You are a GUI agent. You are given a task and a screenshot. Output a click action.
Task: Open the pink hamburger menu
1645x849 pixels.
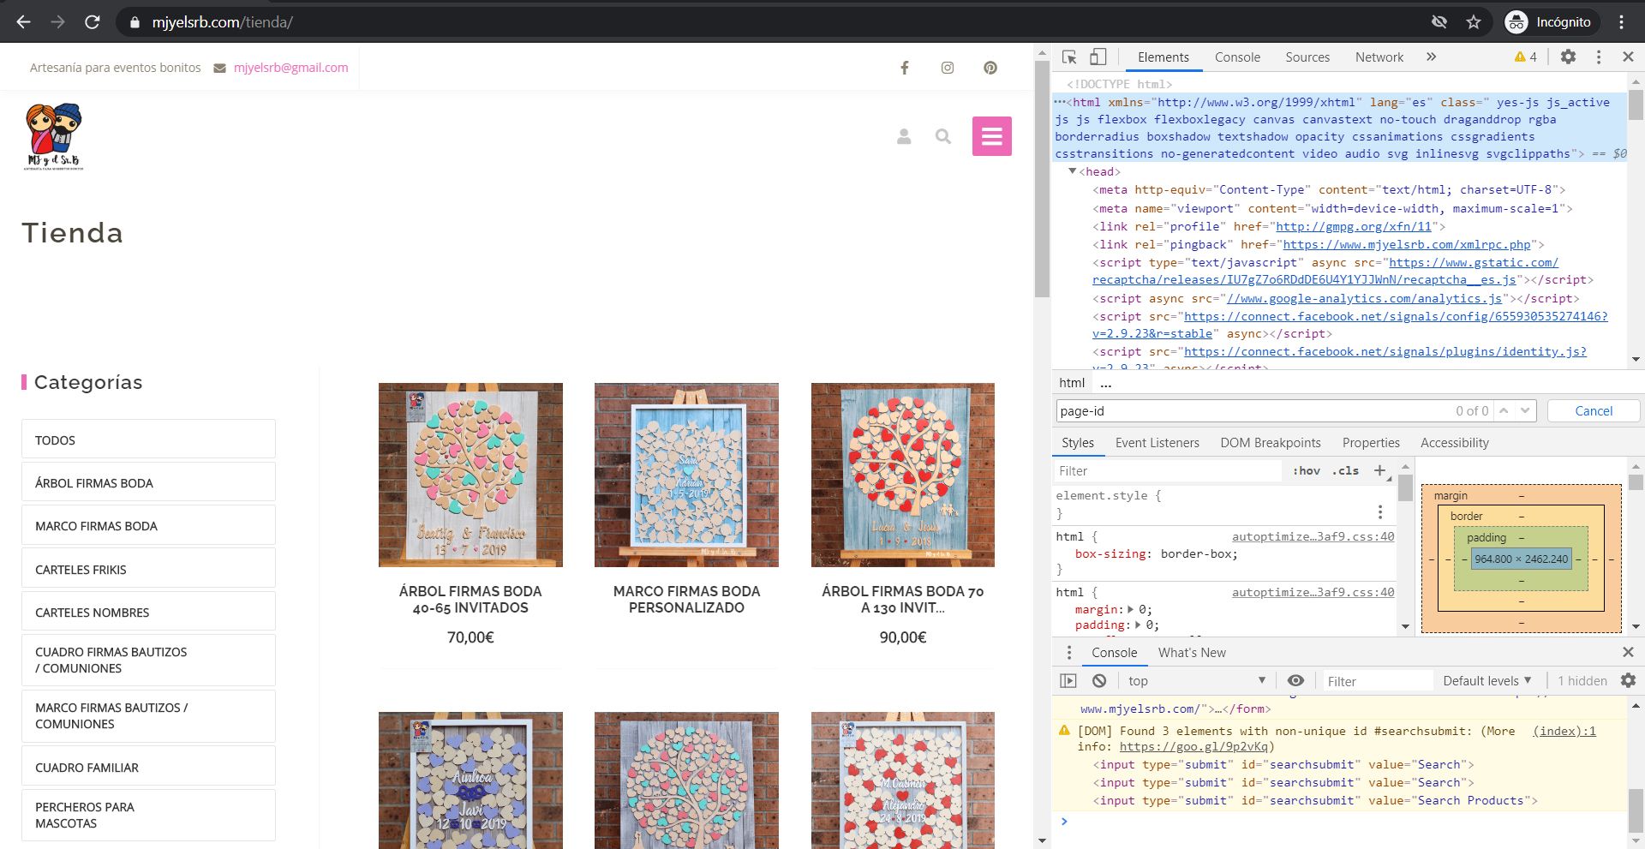(992, 136)
